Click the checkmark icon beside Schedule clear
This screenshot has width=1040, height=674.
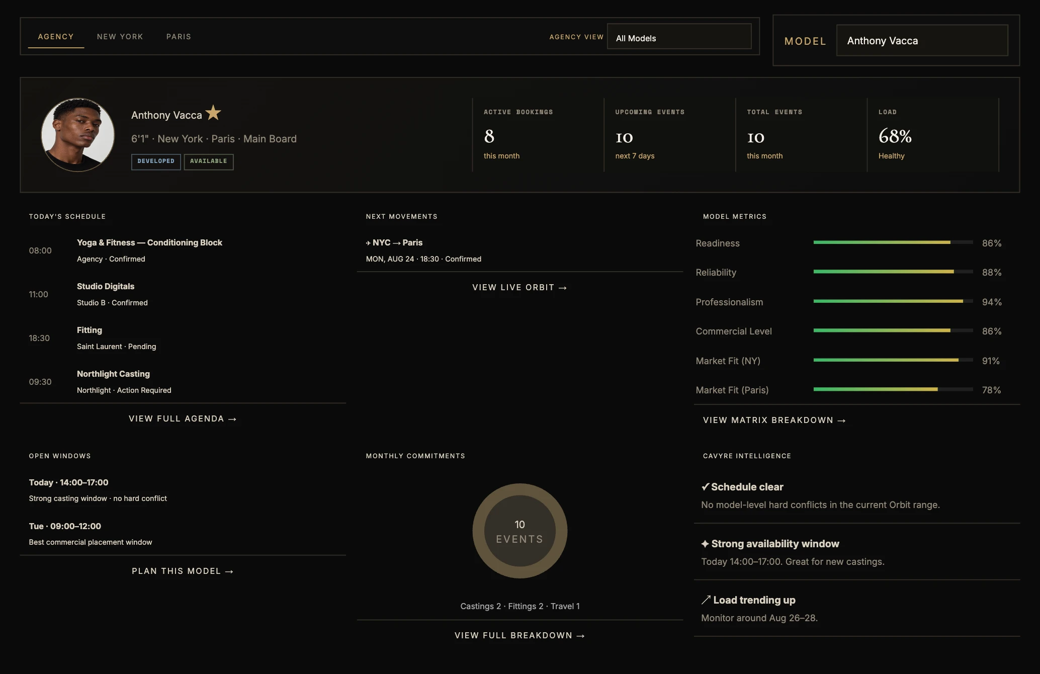(x=705, y=487)
